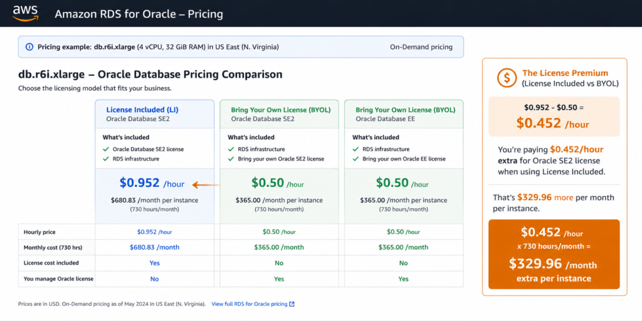The image size is (642, 321).
Task: Click the $0.952 - $0.50 = calculation text
Action: [554, 107]
